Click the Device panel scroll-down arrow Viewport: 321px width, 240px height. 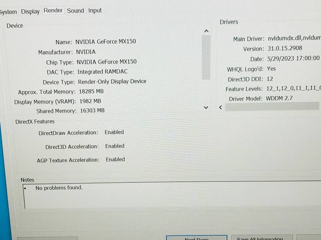[x=206, y=107]
